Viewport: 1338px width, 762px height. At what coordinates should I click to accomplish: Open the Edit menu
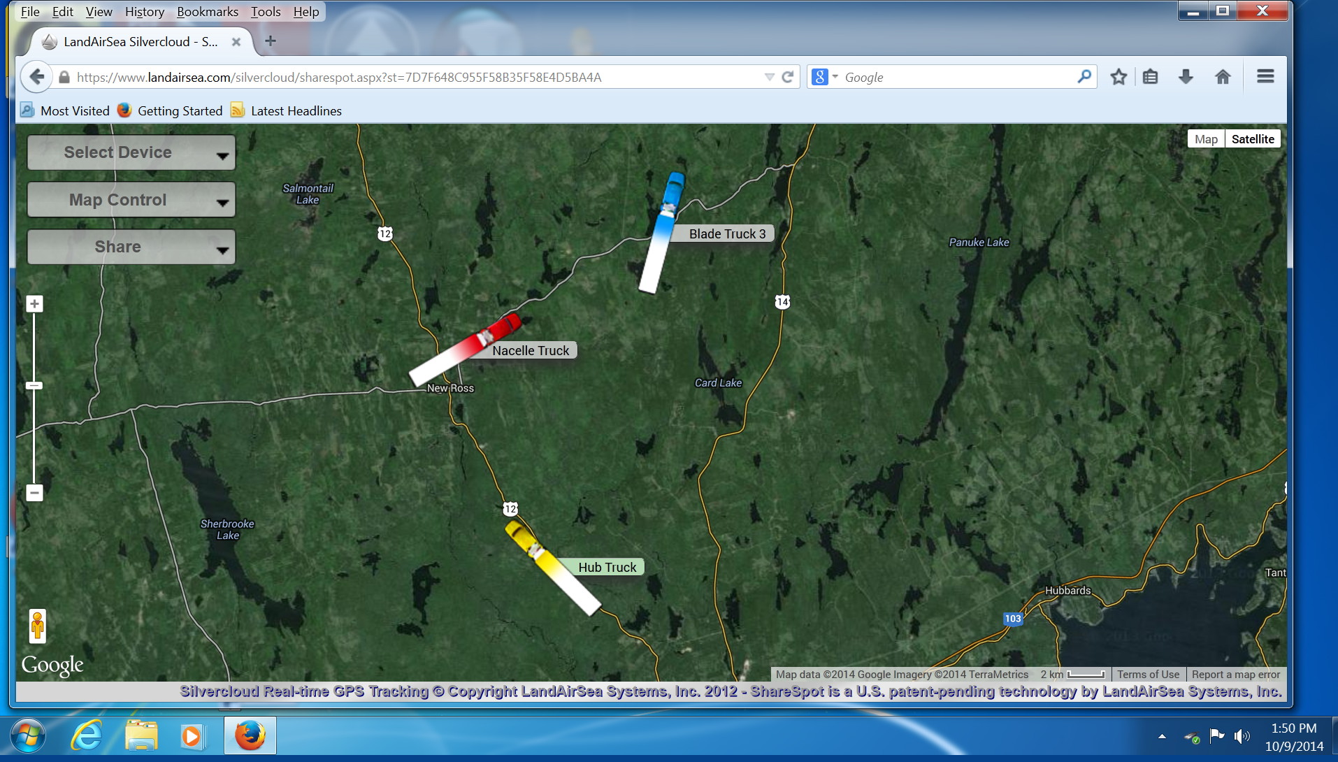click(x=63, y=11)
